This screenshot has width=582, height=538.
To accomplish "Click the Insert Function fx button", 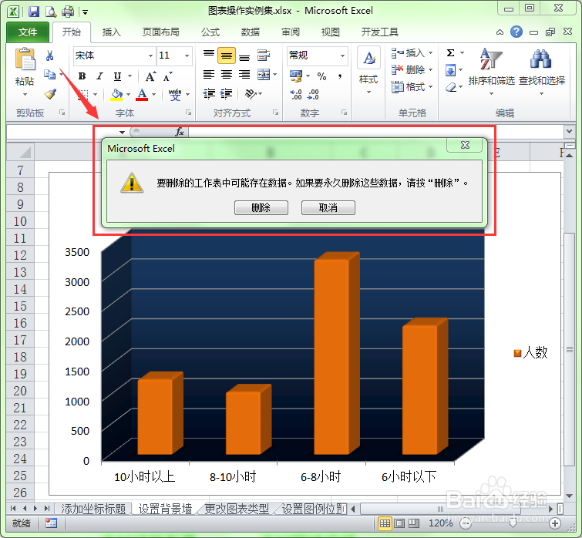I will click(x=180, y=132).
